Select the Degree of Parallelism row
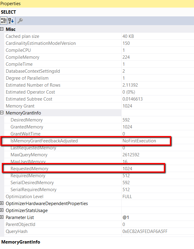The height and width of the screenshot is (249, 194). tap(99, 78)
